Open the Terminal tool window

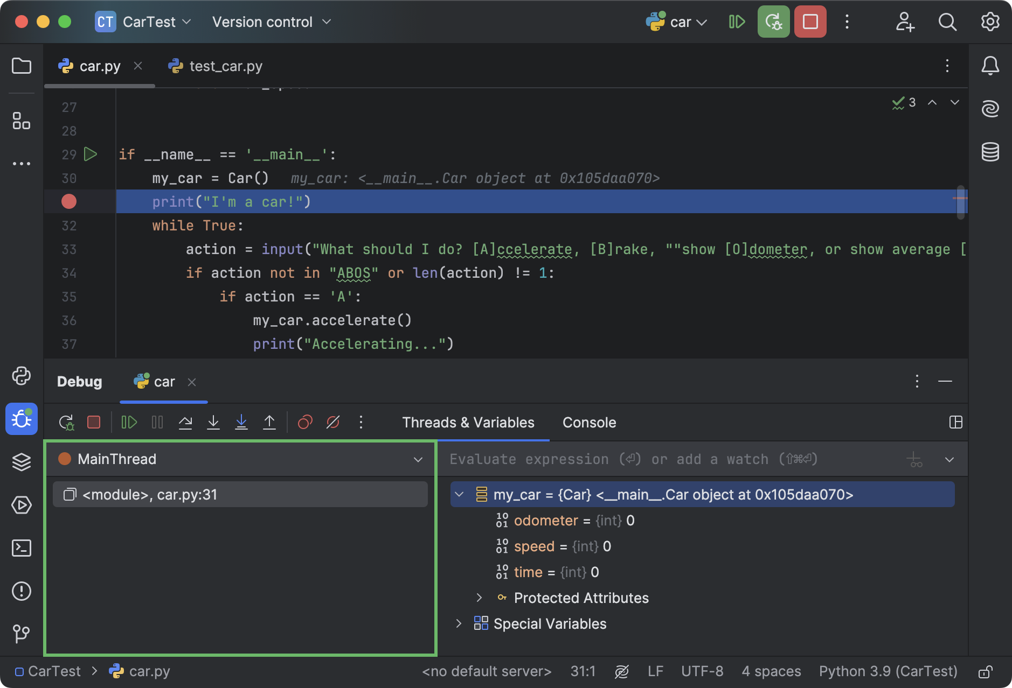(x=22, y=547)
